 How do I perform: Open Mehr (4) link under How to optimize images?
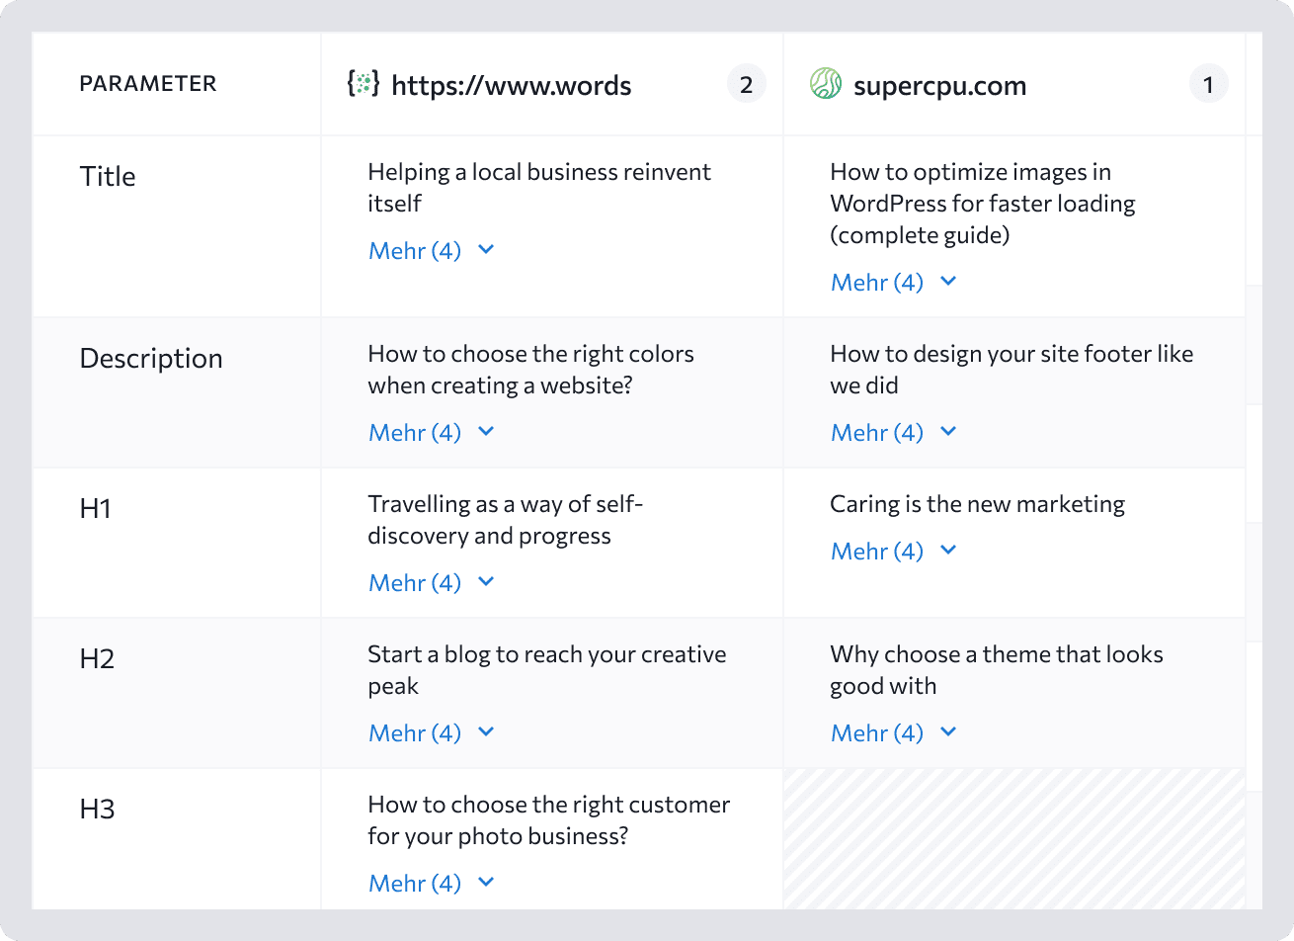pyautogui.click(x=877, y=283)
